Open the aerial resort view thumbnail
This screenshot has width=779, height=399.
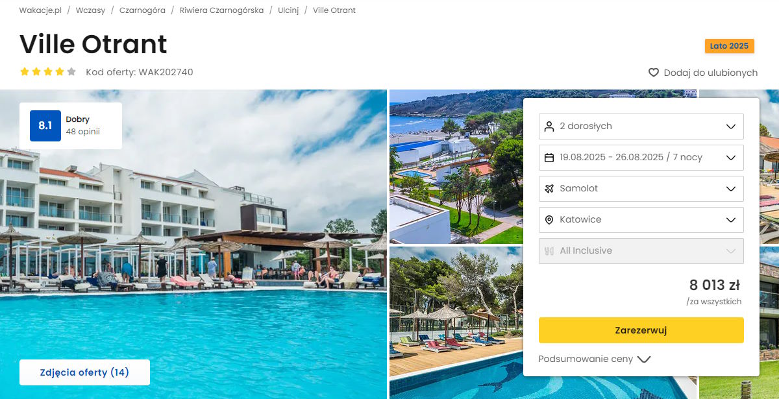[456, 167]
